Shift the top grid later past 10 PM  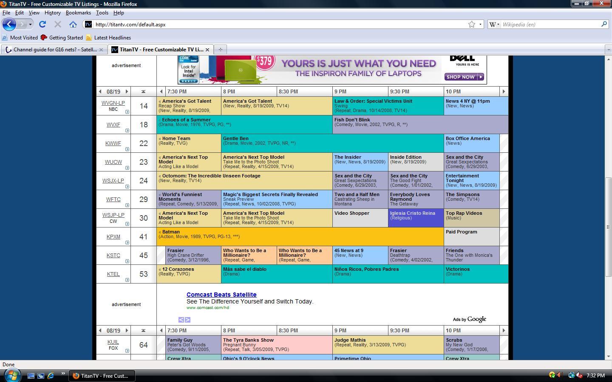(504, 91)
